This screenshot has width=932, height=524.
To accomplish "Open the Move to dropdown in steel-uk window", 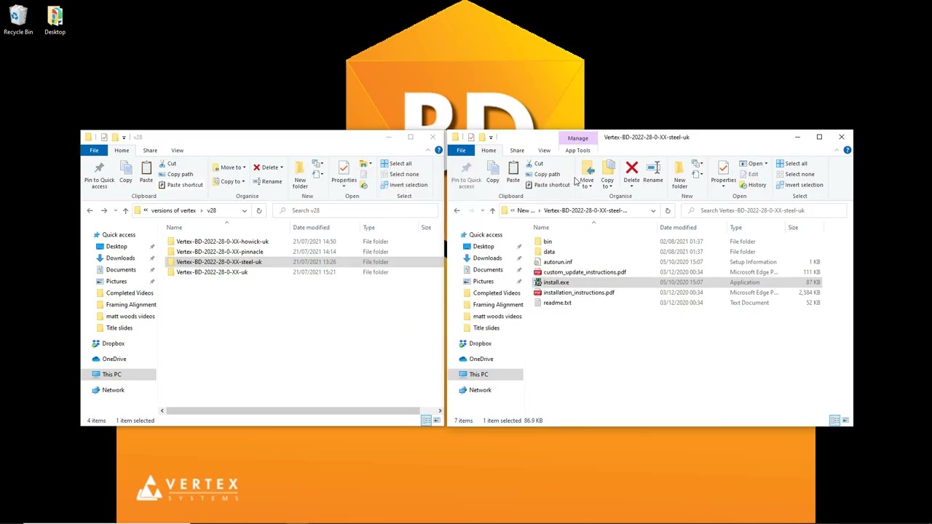I will pos(587,175).
